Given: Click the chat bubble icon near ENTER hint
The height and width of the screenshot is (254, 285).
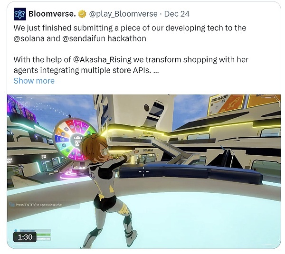Looking at the screenshot, I should (12, 205).
